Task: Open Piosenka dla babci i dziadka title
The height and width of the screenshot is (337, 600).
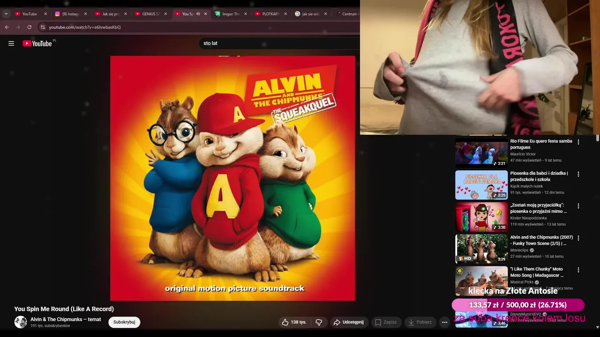Action: tap(539, 176)
